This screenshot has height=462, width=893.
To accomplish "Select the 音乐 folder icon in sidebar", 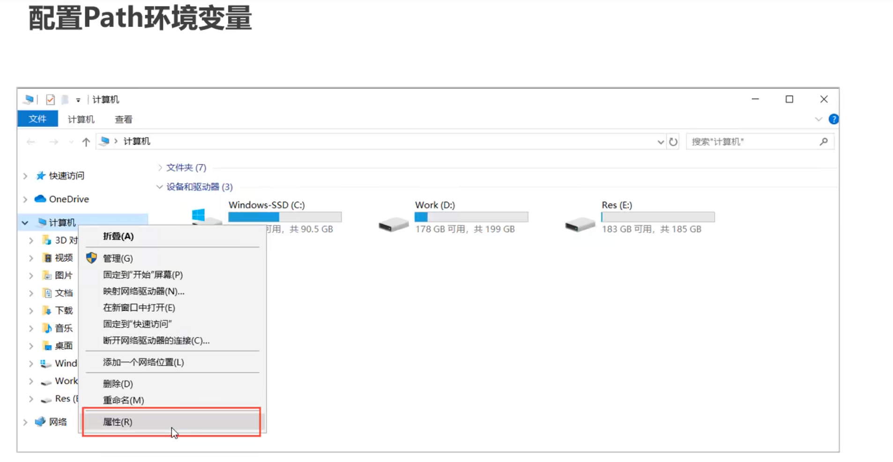I will (x=47, y=328).
